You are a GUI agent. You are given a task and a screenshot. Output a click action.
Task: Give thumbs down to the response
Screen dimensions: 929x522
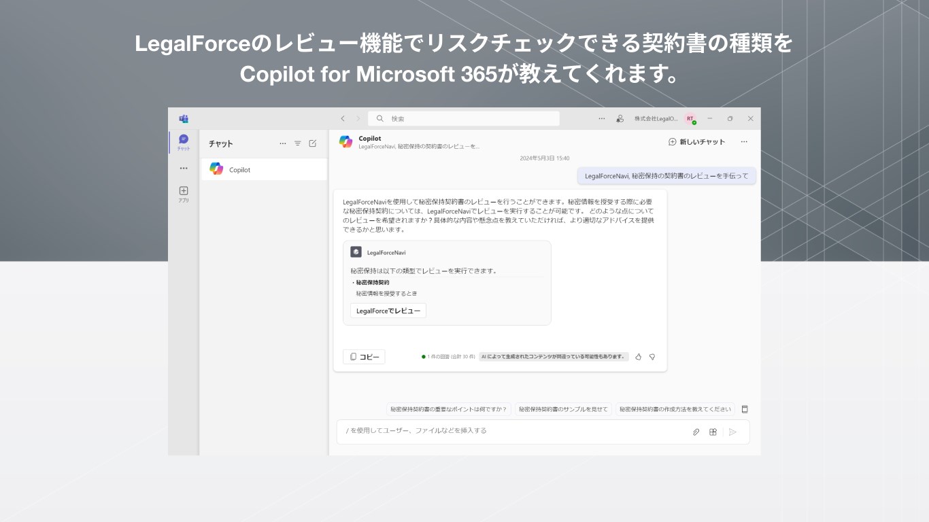coord(652,357)
